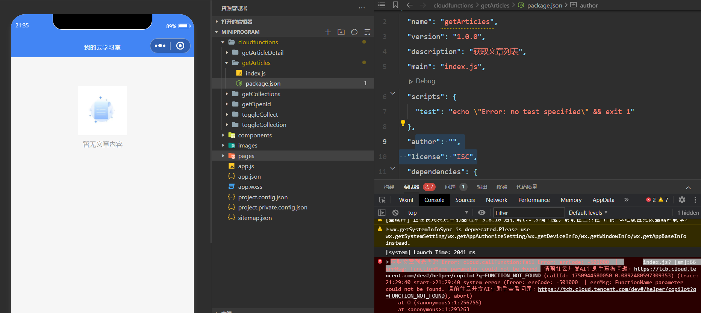
Task: Open the Performance devtools tab
Action: pos(534,200)
